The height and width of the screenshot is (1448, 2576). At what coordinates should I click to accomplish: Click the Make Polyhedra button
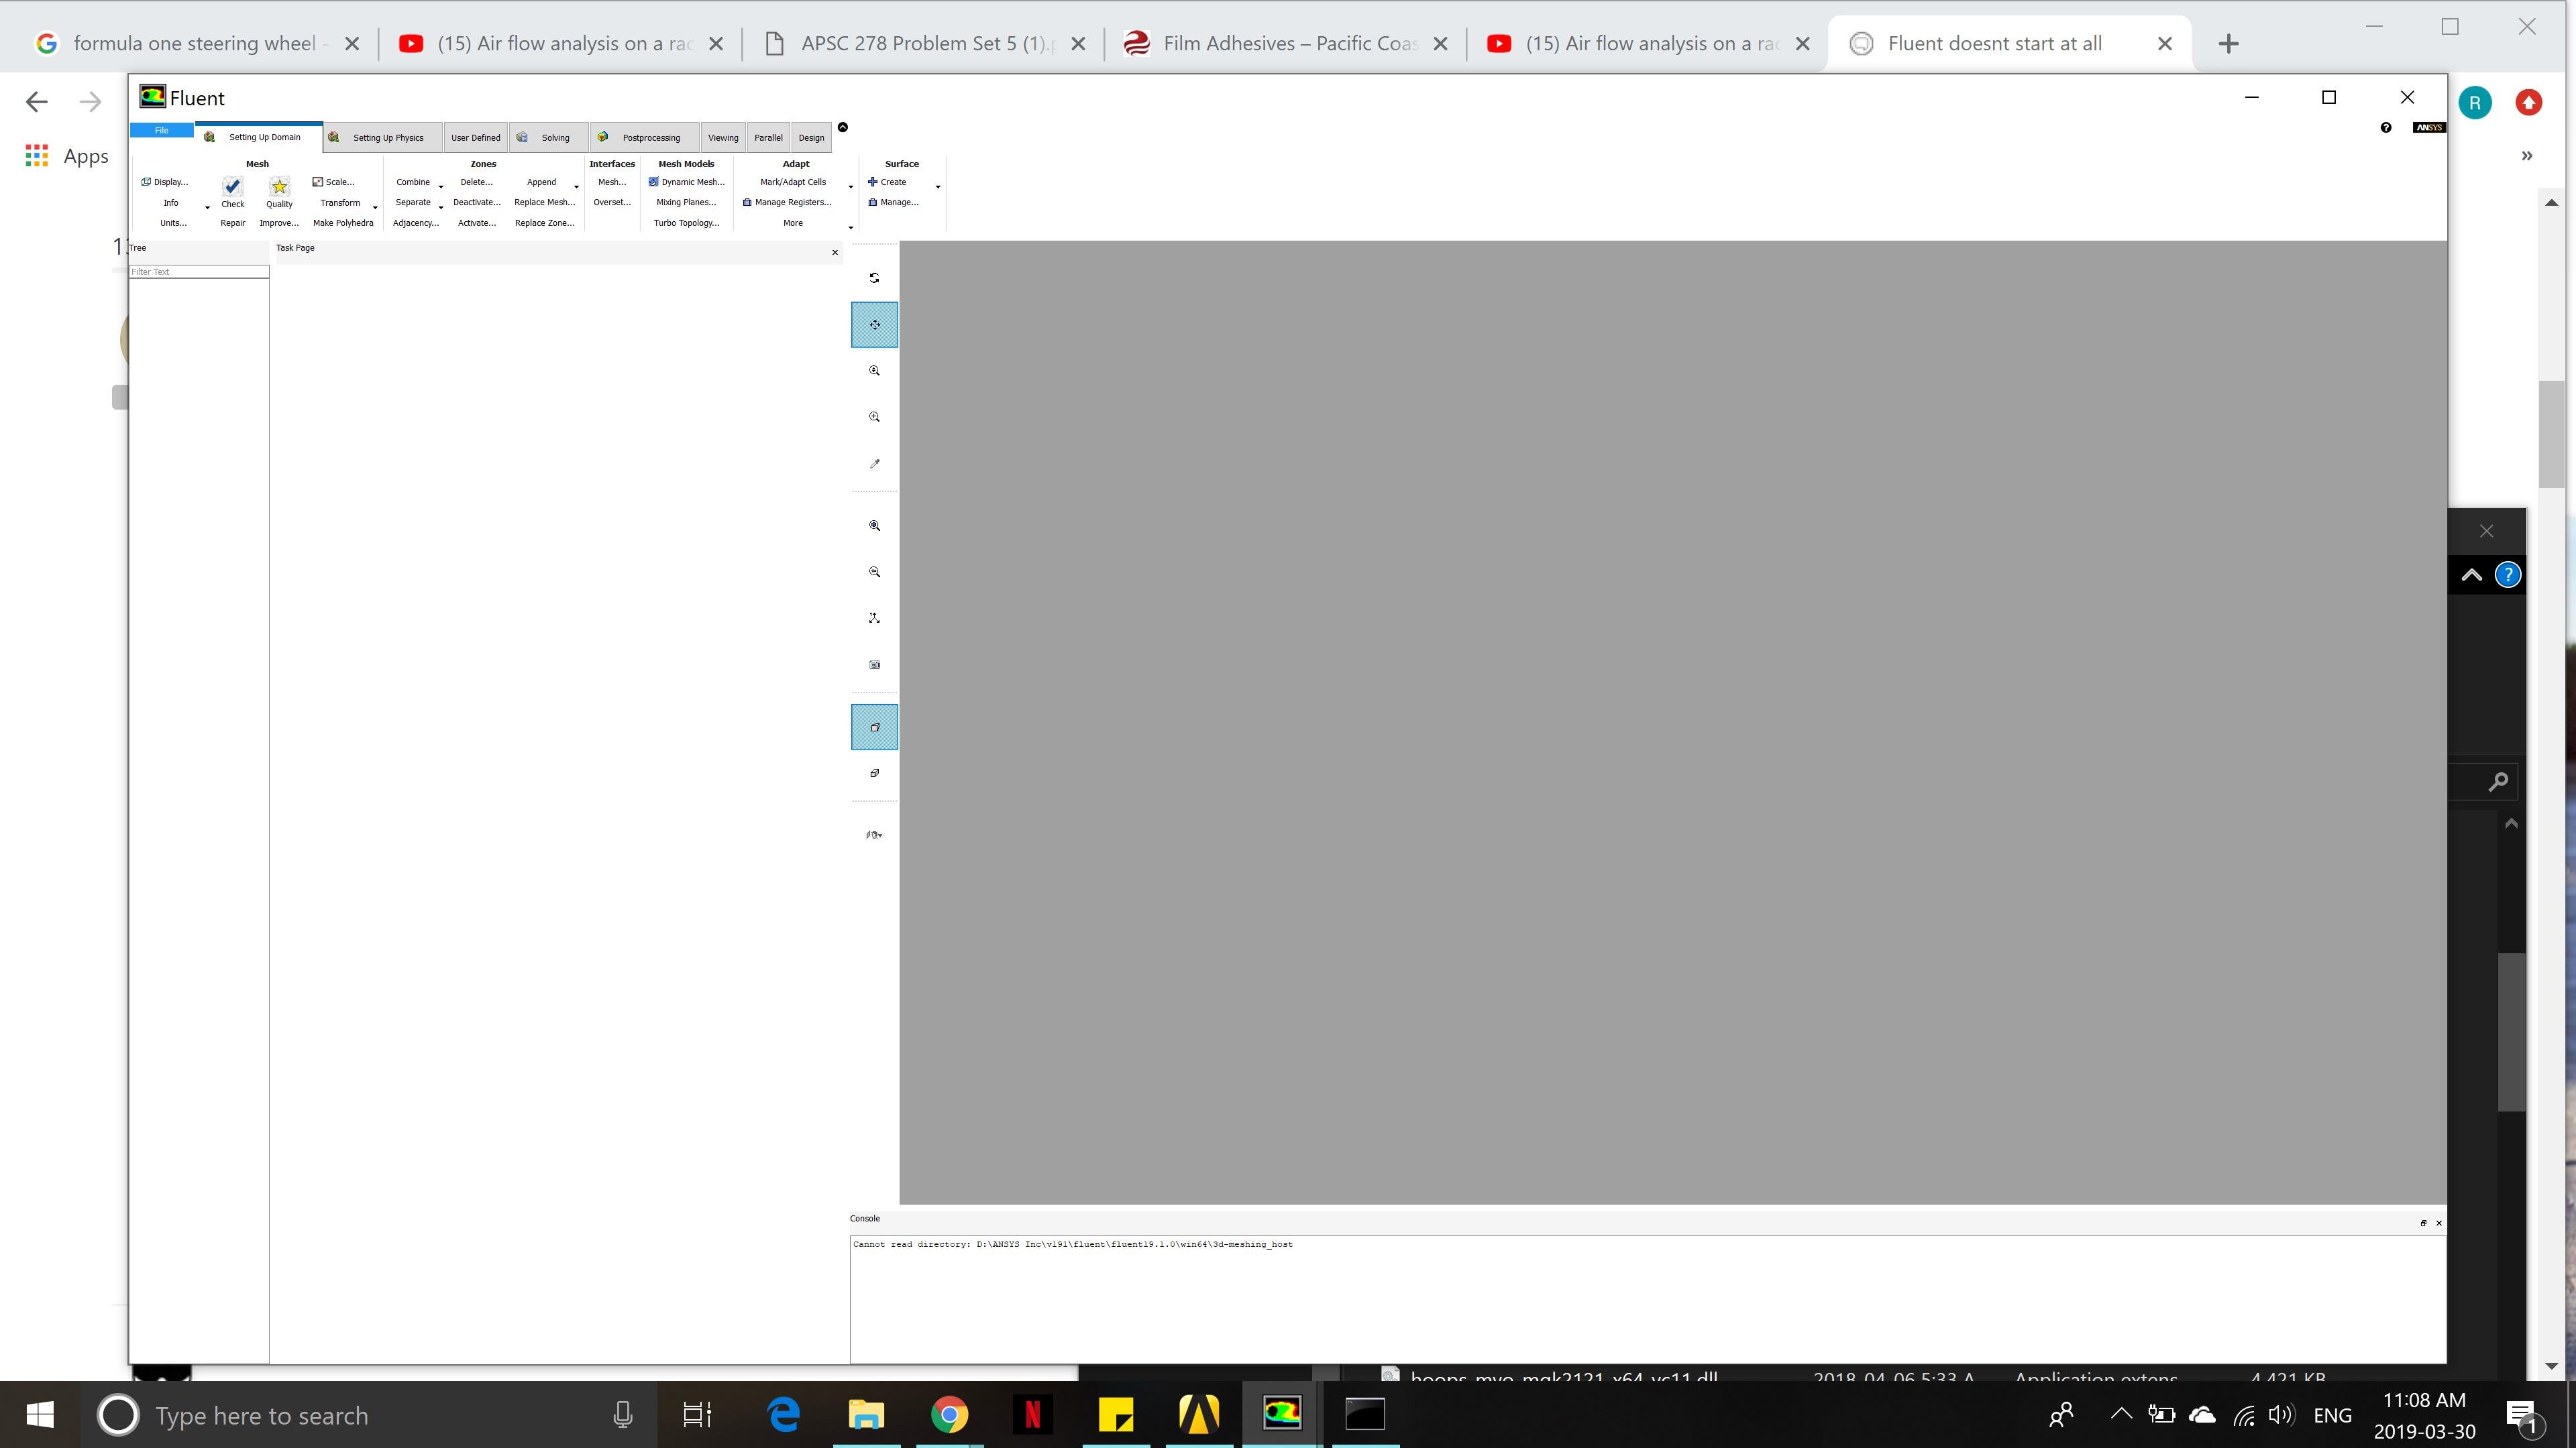tap(343, 223)
